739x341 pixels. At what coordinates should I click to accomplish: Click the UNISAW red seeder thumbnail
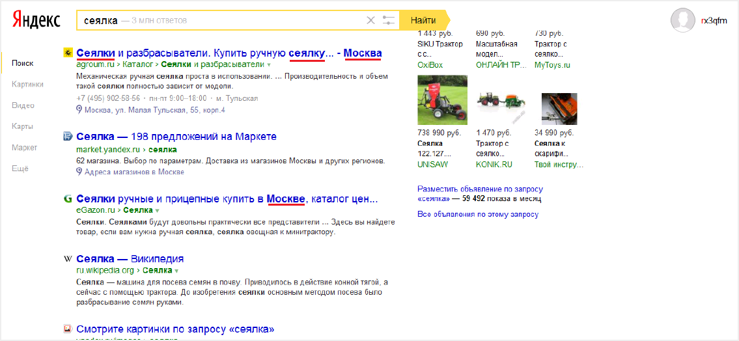coord(442,99)
